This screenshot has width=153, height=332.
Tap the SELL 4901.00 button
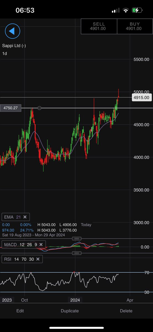tap(99, 26)
